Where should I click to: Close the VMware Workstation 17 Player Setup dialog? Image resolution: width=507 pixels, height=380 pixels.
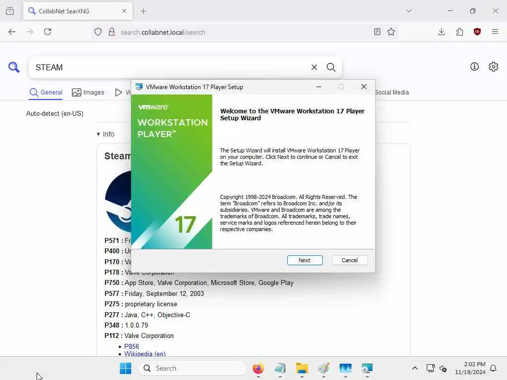(x=364, y=87)
